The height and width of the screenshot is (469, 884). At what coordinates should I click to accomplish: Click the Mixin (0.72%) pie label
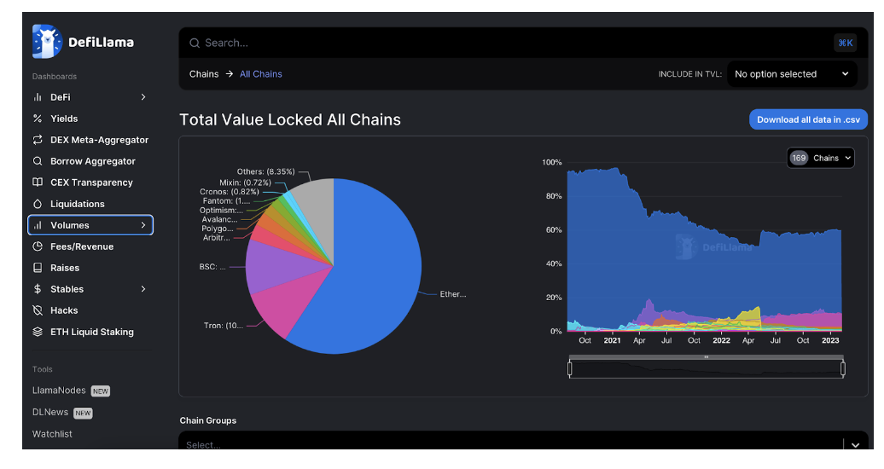coord(245,182)
